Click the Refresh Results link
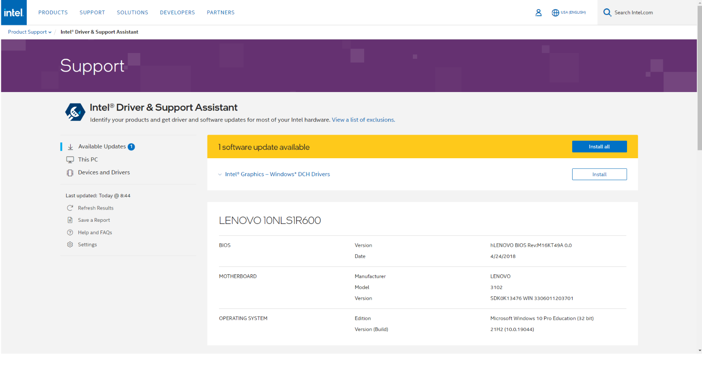This screenshot has width=702, height=380. click(x=96, y=208)
